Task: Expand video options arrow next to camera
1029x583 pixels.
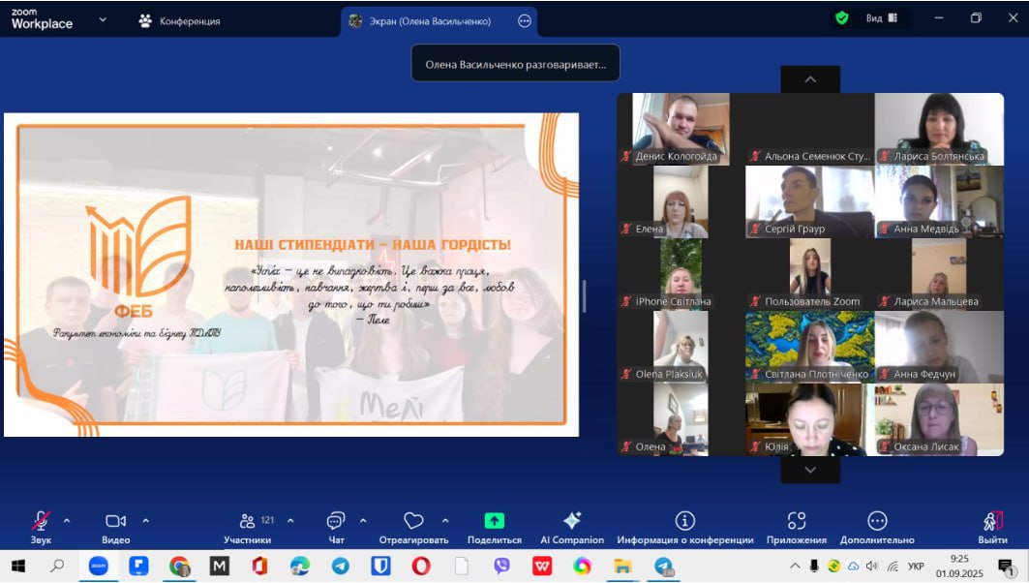Action: 145,520
